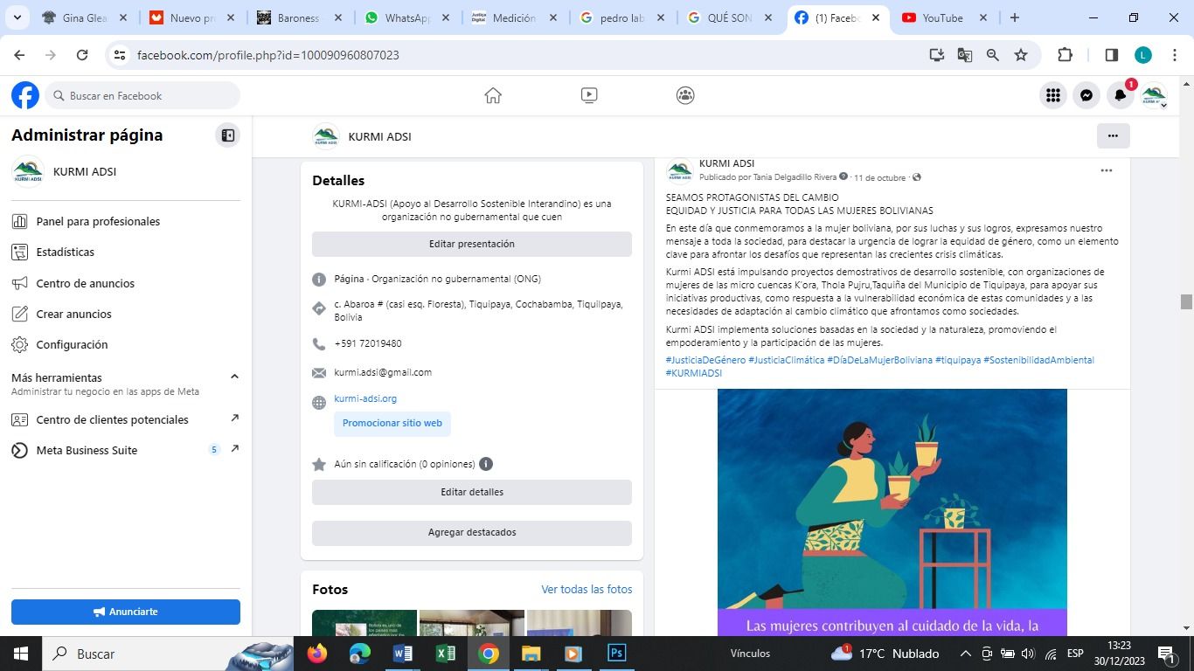The width and height of the screenshot is (1194, 671).
Task: Click the browser address bar
Action: point(524,55)
